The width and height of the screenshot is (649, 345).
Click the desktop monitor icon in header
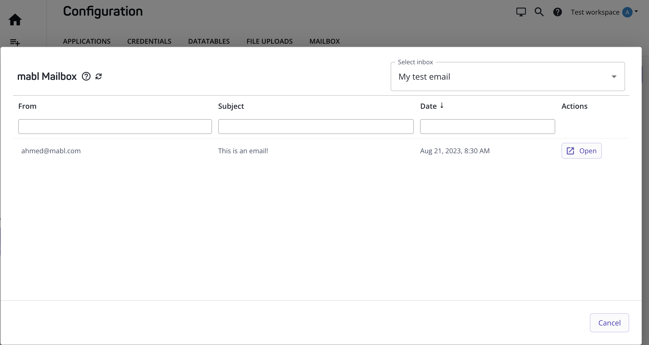[x=521, y=12]
